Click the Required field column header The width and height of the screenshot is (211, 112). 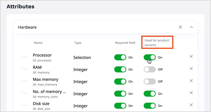click(x=125, y=43)
